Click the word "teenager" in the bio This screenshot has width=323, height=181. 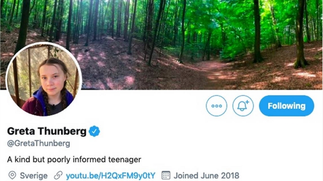pyautogui.click(x=124, y=159)
